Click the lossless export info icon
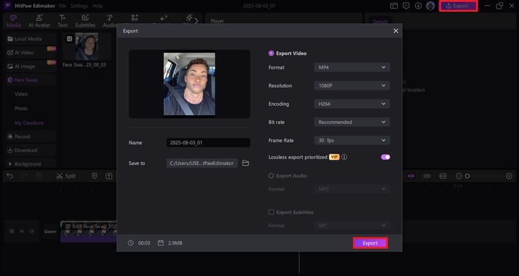This screenshot has height=276, width=519. point(344,157)
